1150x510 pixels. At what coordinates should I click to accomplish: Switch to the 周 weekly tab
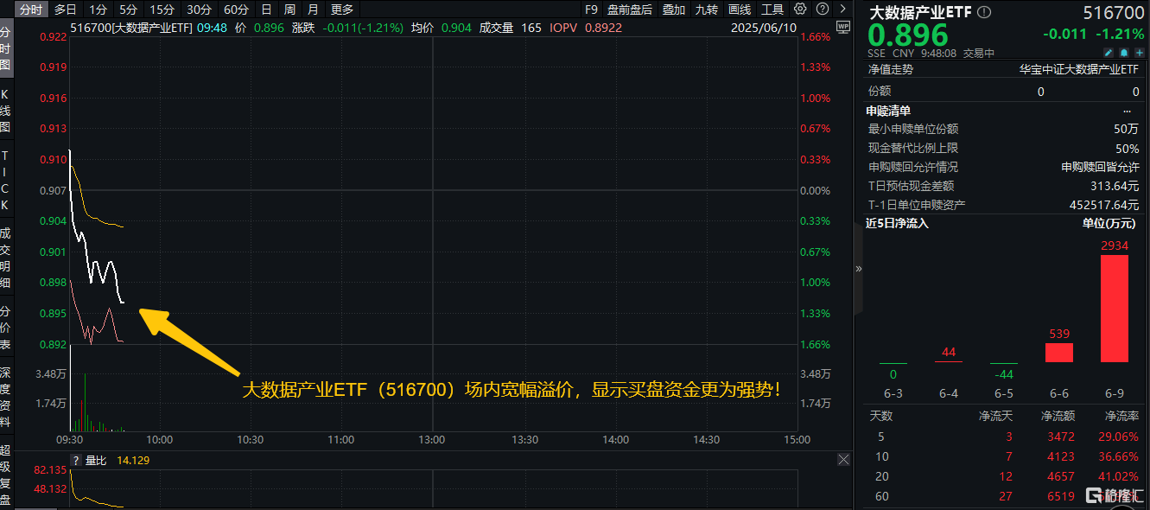(x=289, y=10)
